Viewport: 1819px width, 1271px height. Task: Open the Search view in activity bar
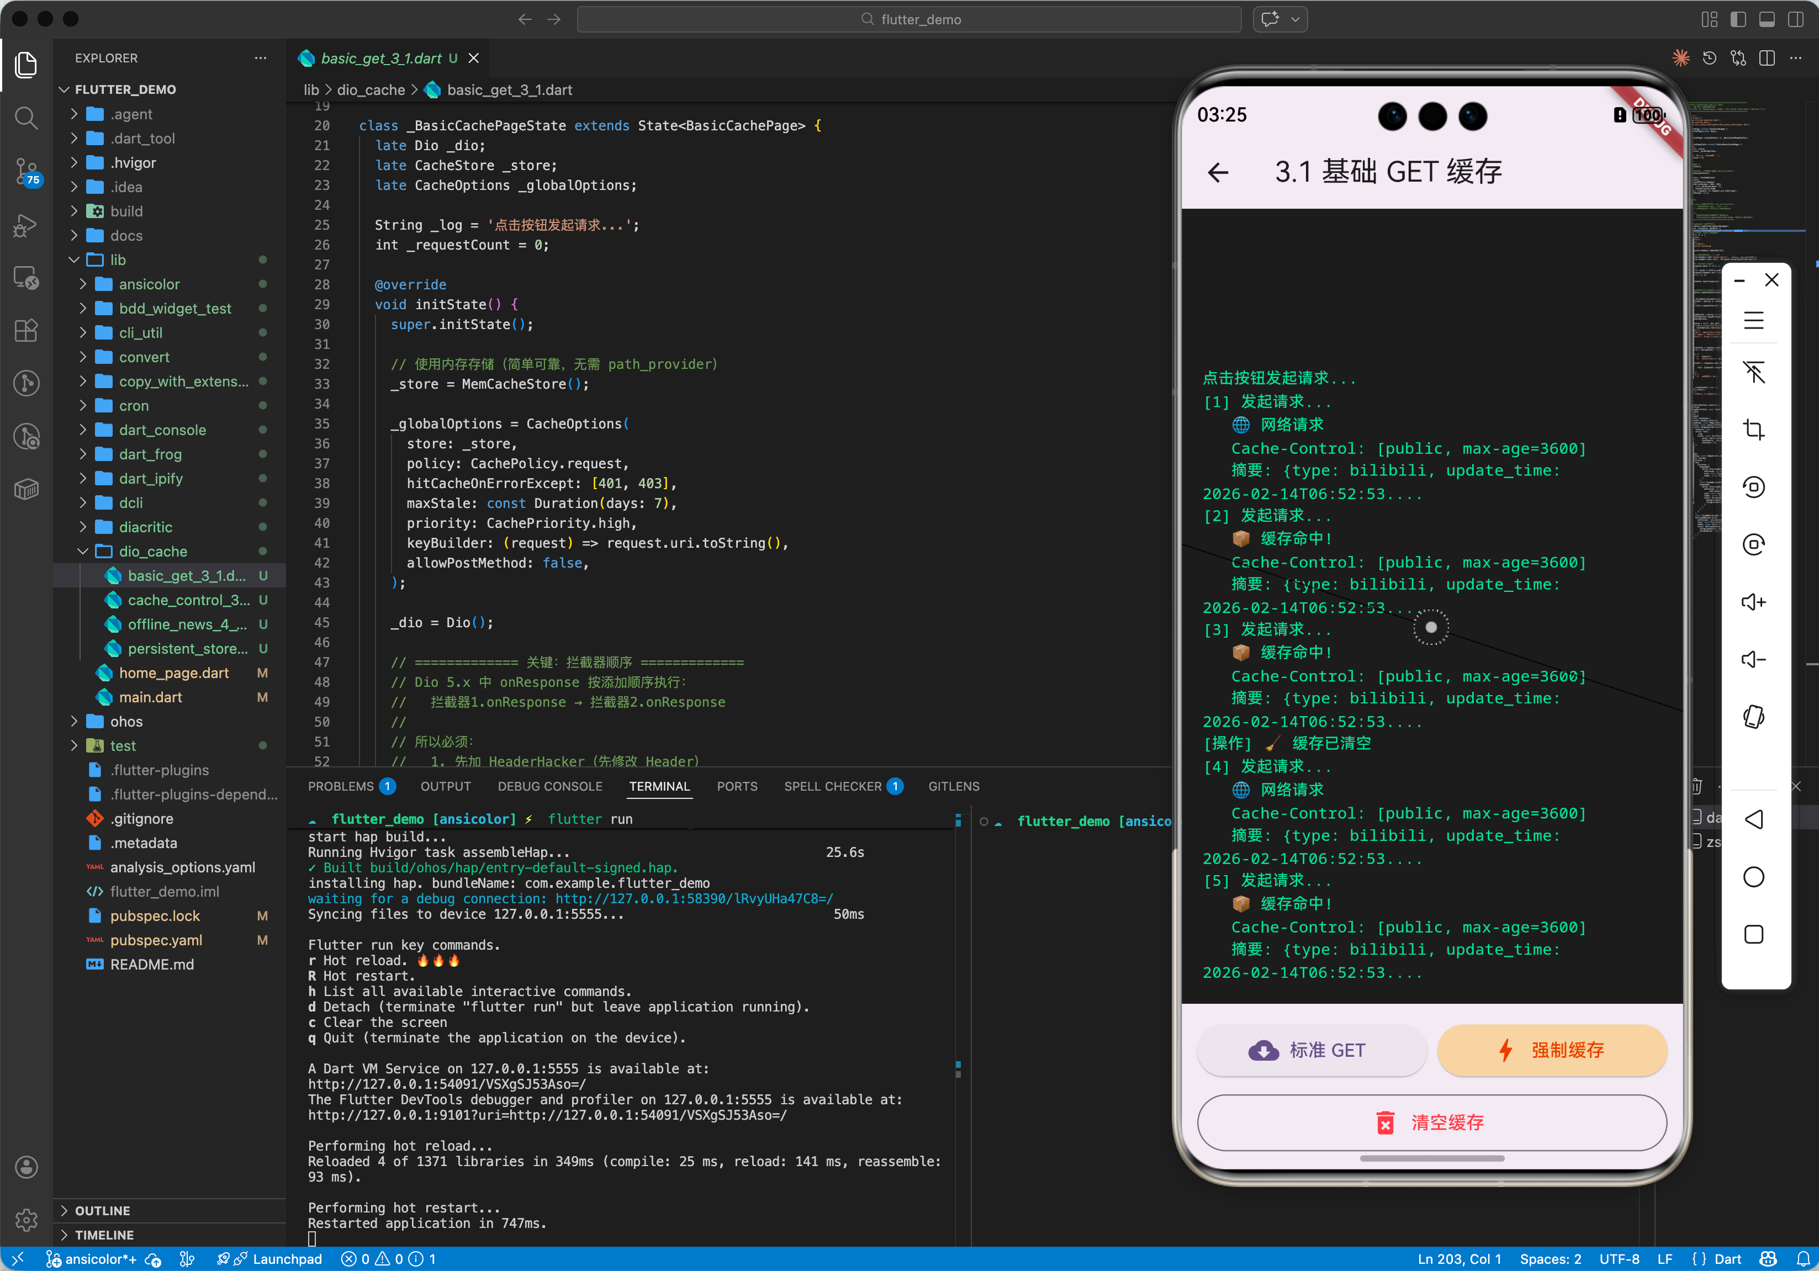pyautogui.click(x=26, y=118)
